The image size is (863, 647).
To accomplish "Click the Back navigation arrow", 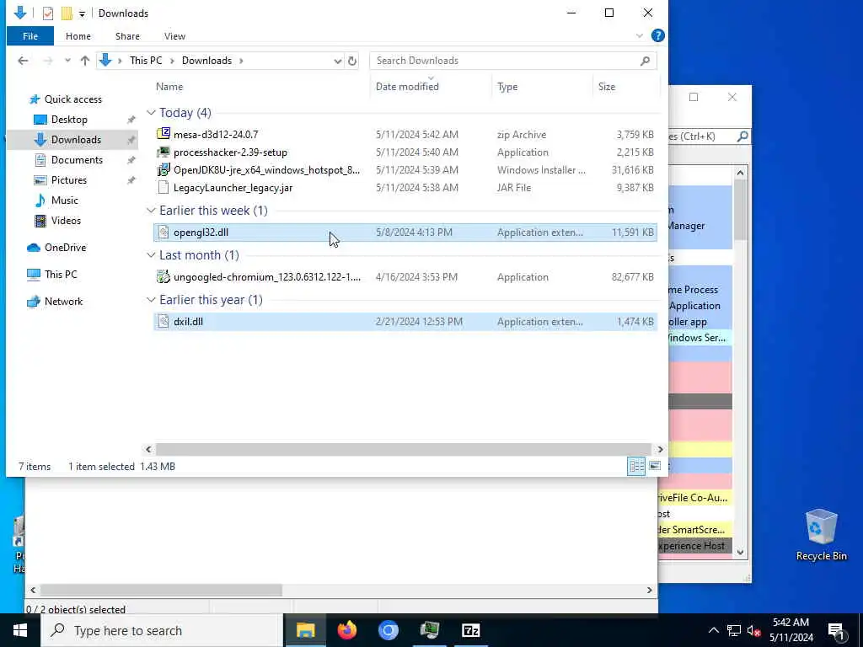I will pos(23,61).
